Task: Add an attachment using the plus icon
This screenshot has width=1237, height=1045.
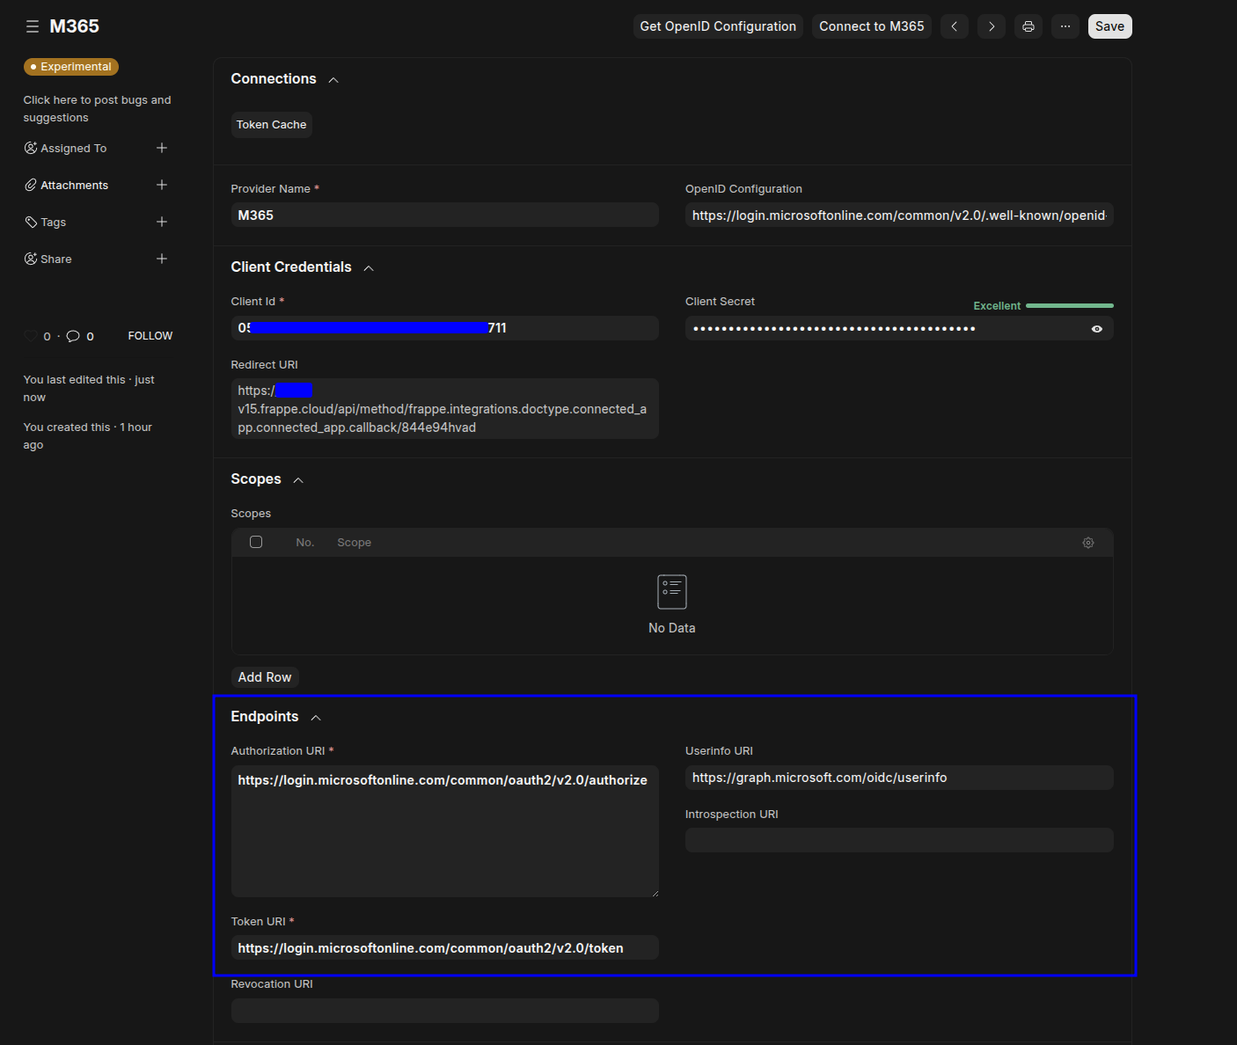Action: click(x=162, y=185)
